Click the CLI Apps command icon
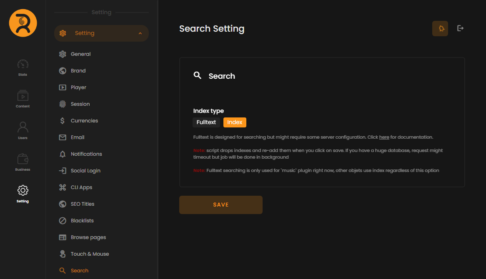Screen dimensions: 486x279 pos(63,187)
